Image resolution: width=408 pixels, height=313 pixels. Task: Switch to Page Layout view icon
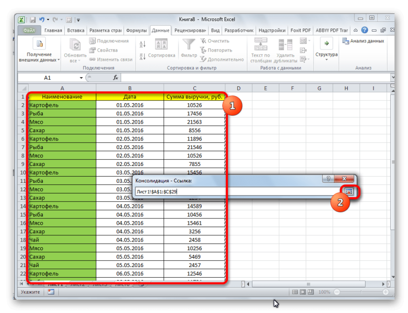click(303, 292)
